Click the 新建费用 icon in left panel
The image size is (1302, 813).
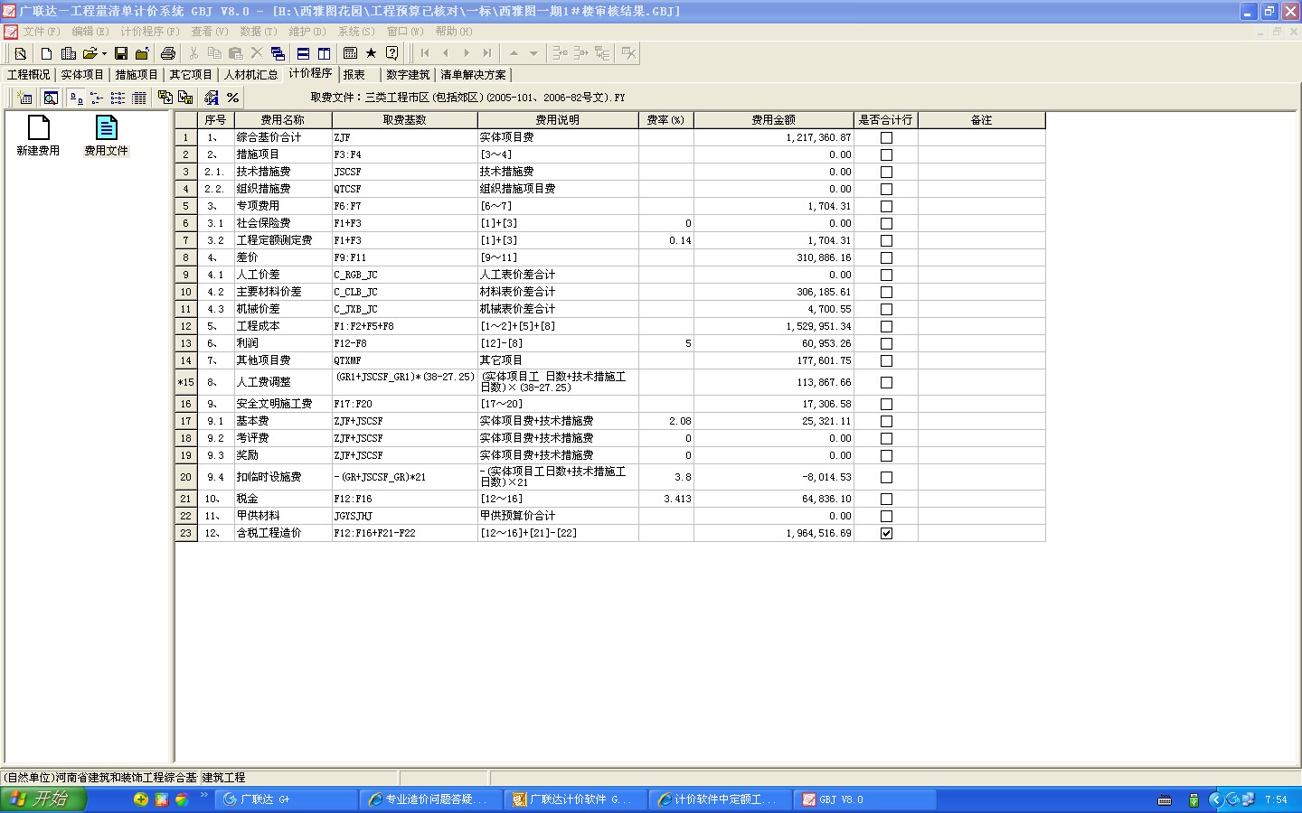[x=38, y=135]
